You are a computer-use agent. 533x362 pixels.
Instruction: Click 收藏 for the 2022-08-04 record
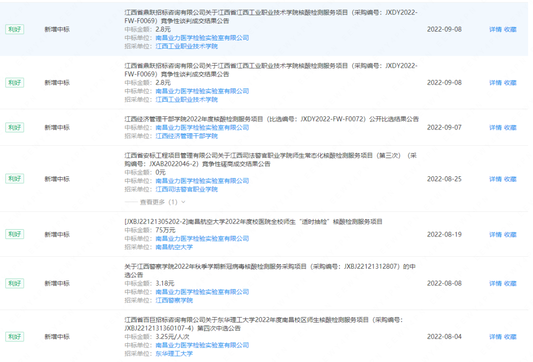pyautogui.click(x=510, y=337)
